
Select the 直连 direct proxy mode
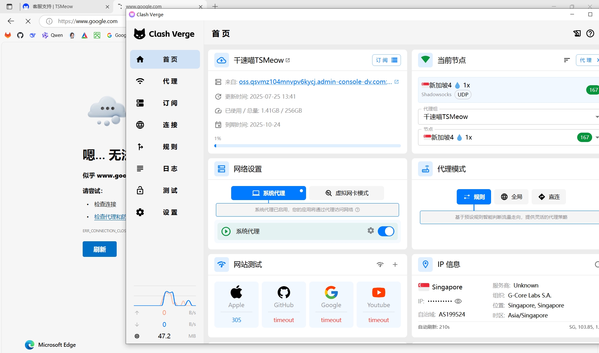click(x=549, y=197)
